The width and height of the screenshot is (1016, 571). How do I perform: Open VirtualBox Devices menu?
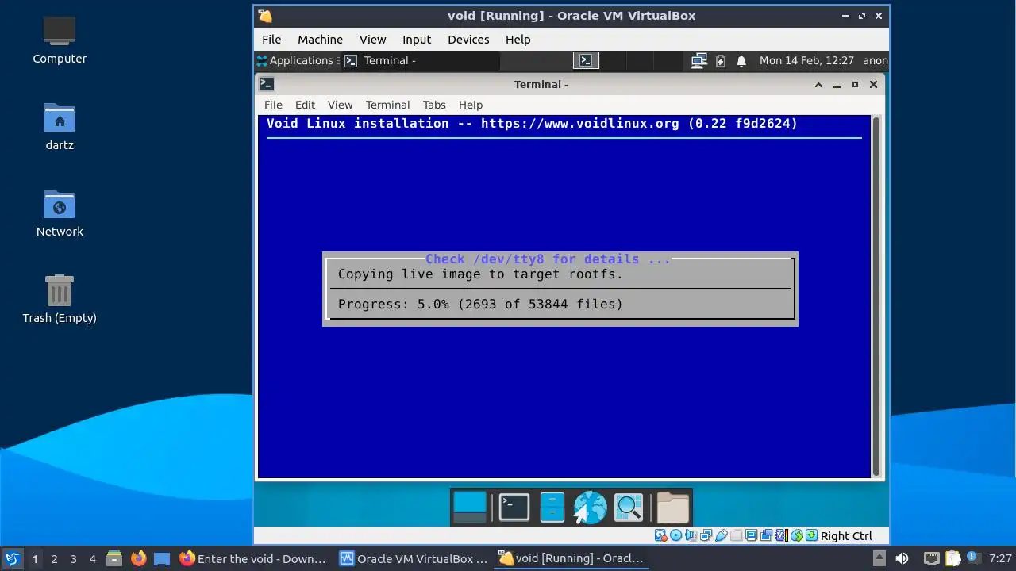click(468, 39)
